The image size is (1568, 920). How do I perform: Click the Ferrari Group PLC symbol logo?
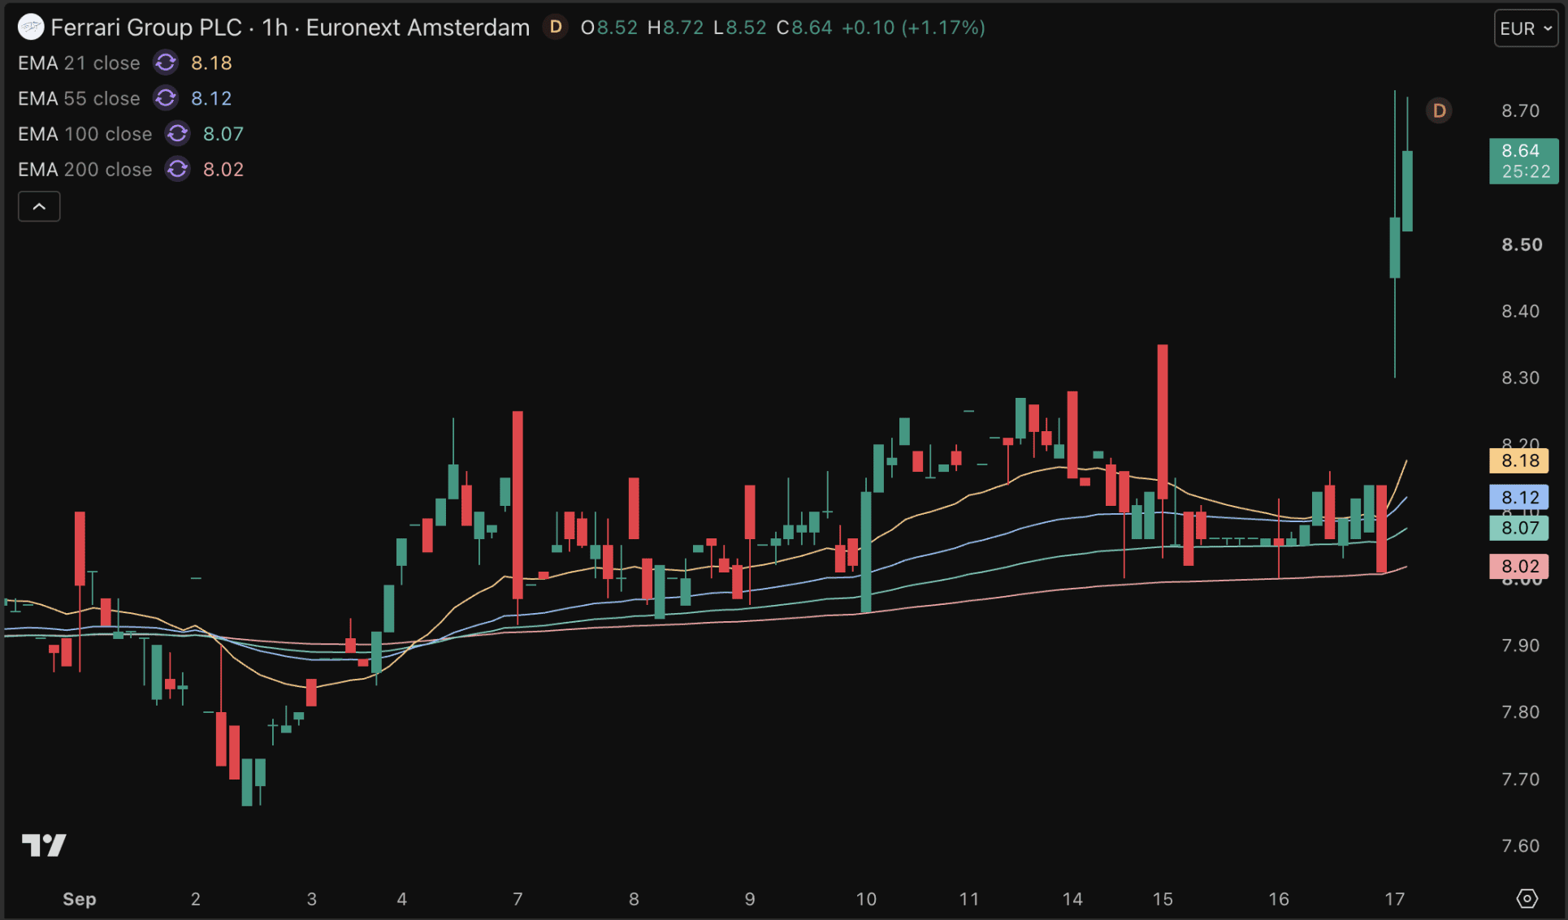click(31, 28)
